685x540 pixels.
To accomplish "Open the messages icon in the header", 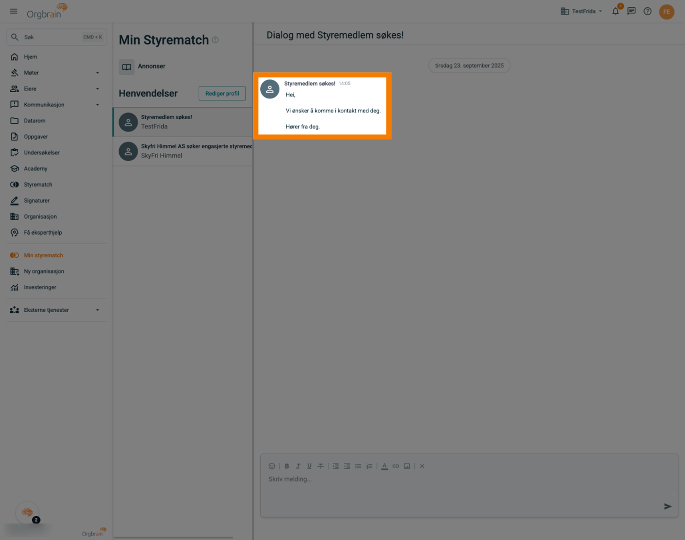I will pyautogui.click(x=631, y=11).
